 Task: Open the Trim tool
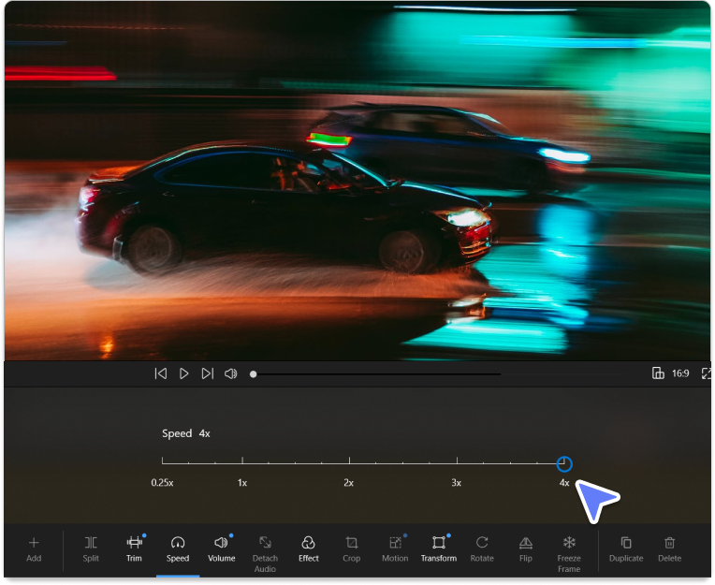[134, 549]
